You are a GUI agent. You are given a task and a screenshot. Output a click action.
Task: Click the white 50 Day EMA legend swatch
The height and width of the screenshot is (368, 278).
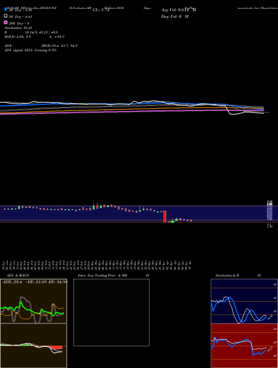(x=6, y=16)
